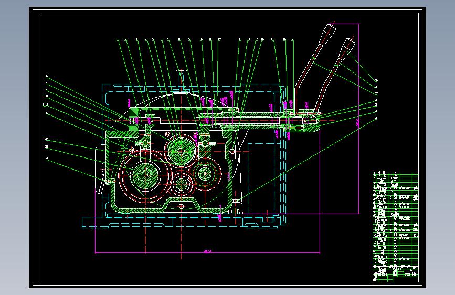Select part callout number 1 at top

[x=117, y=39]
